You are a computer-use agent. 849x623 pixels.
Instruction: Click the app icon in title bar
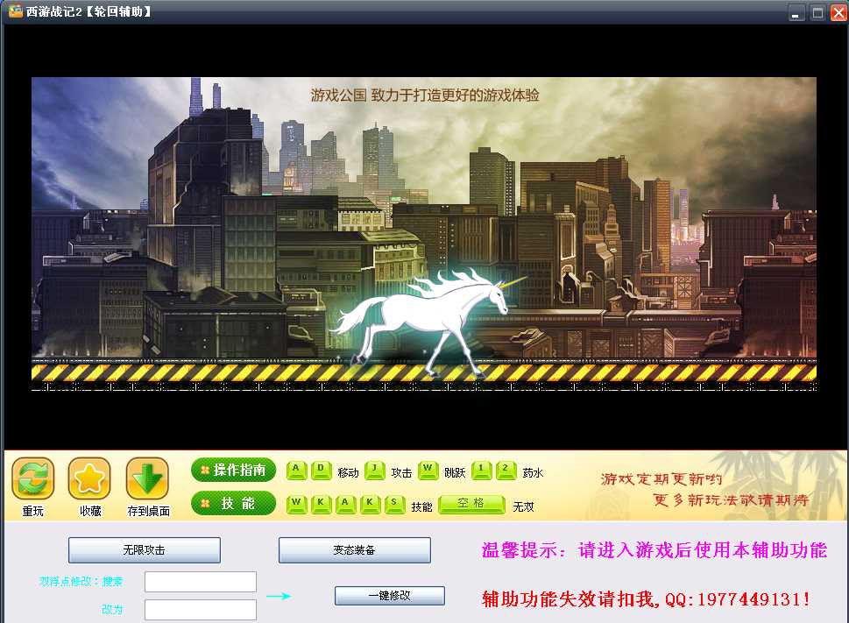click(16, 11)
